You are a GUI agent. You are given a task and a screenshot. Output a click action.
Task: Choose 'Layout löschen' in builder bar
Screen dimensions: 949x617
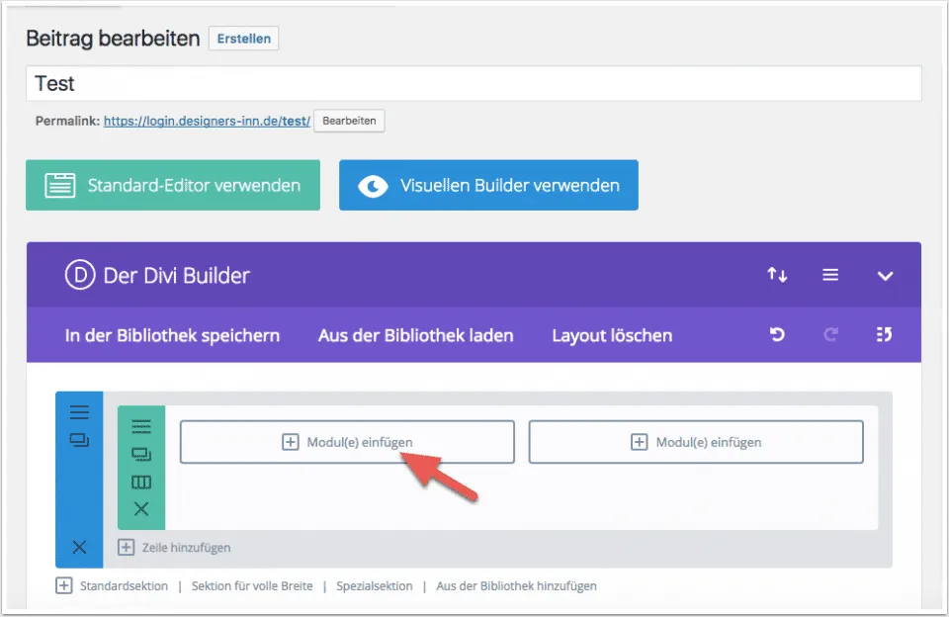point(612,335)
